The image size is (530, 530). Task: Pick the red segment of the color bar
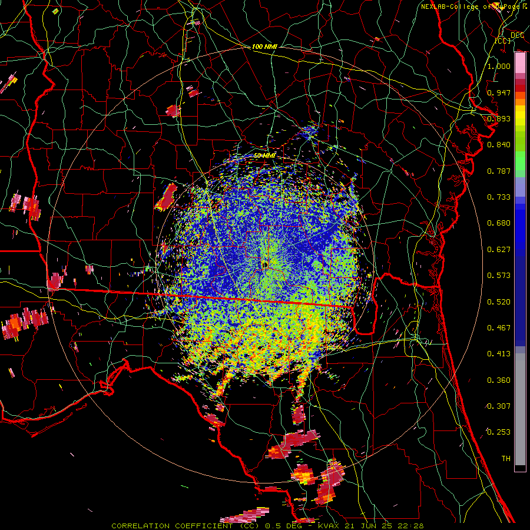pos(520,88)
